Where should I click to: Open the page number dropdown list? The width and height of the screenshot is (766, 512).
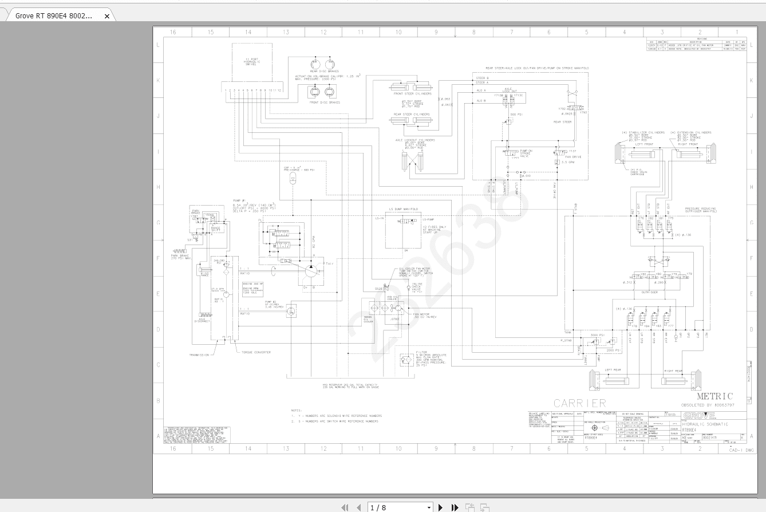click(428, 507)
